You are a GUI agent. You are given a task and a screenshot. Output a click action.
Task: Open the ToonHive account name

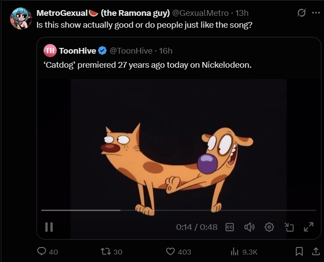77,51
